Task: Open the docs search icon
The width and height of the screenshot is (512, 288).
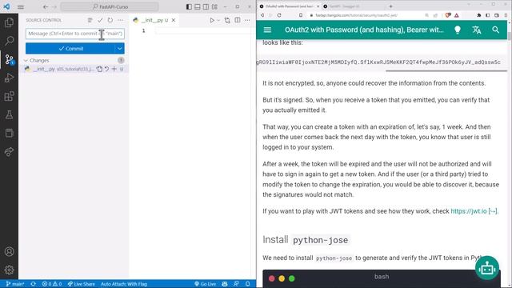Action: coord(495,30)
